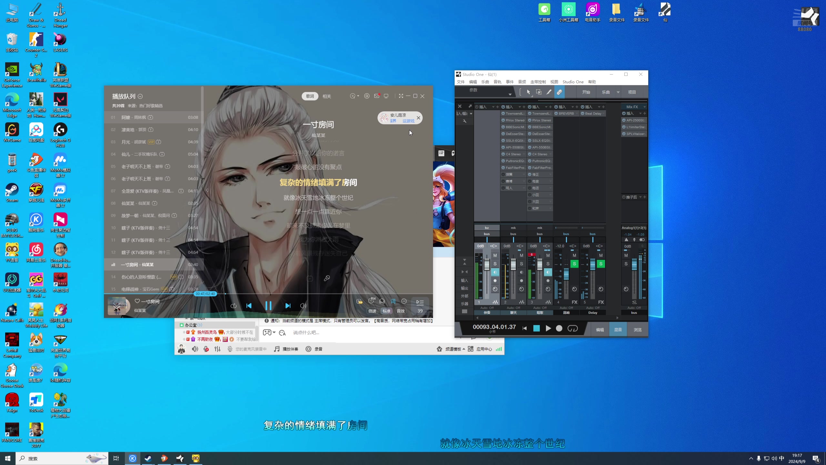Select the Range tool in Studio One

[539, 92]
